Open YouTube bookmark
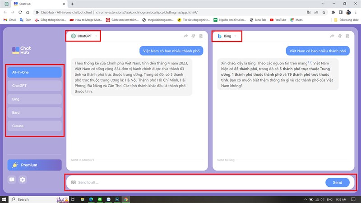Image resolution: width=361 pixels, height=203 pixels. coord(278,20)
